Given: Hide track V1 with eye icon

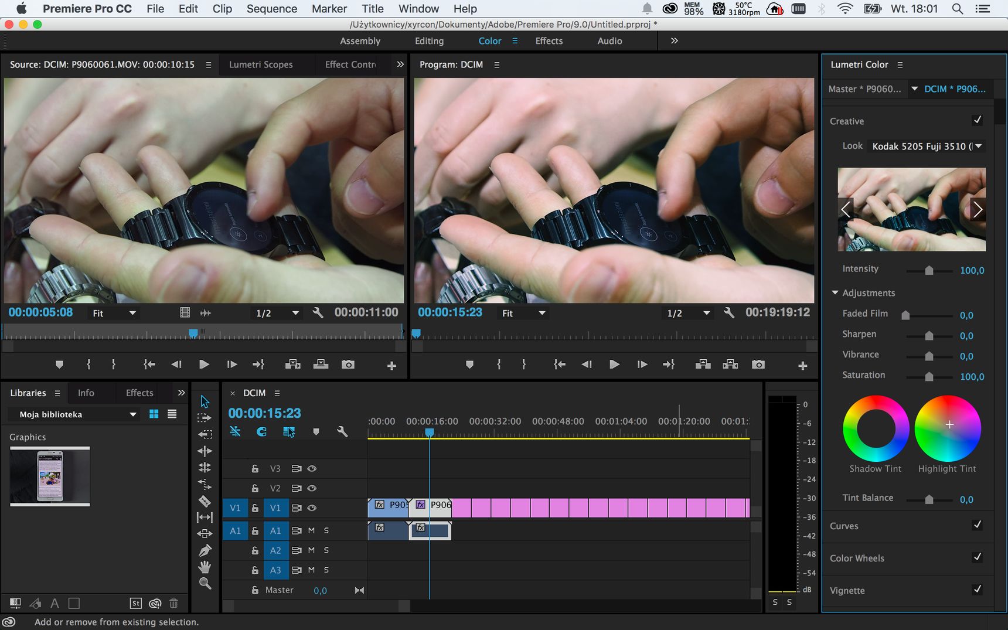Looking at the screenshot, I should click(312, 508).
